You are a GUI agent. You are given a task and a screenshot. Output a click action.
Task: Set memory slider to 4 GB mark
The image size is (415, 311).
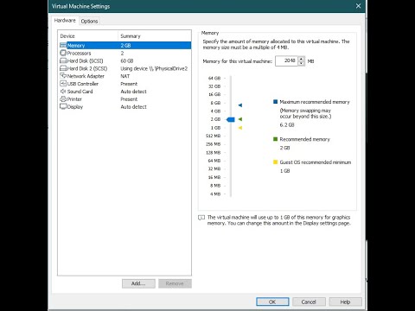pos(231,111)
